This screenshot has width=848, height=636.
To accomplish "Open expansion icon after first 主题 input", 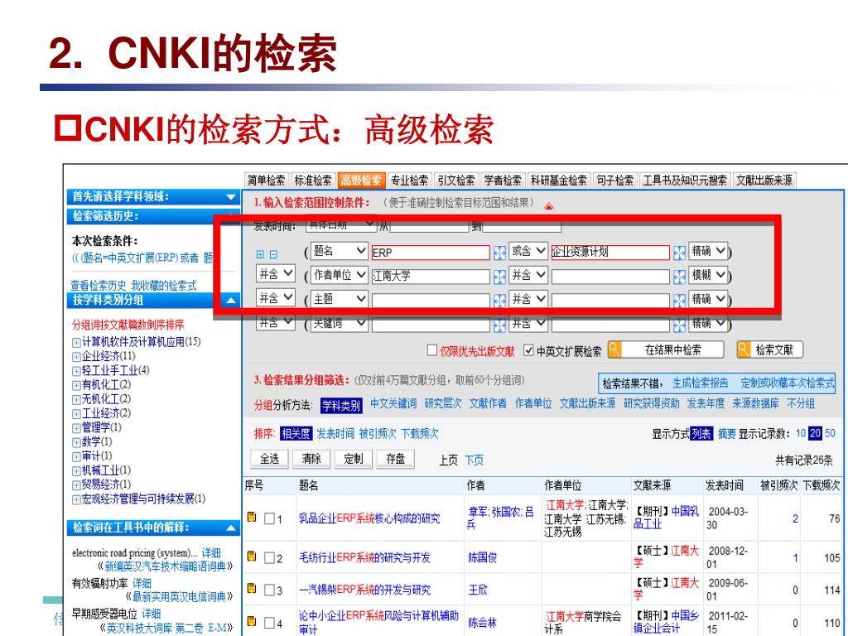I will 499,300.
